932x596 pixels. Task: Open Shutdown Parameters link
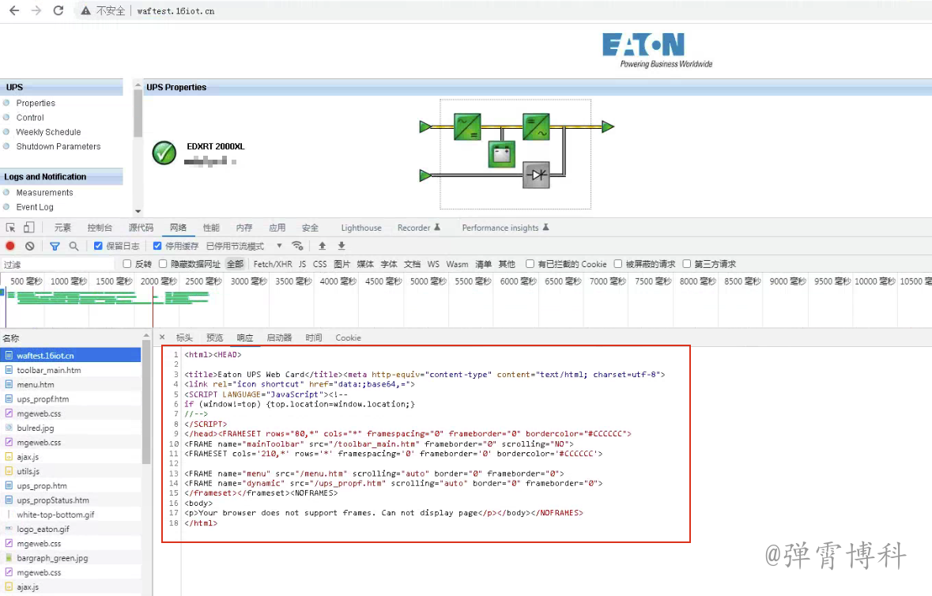pyautogui.click(x=58, y=146)
